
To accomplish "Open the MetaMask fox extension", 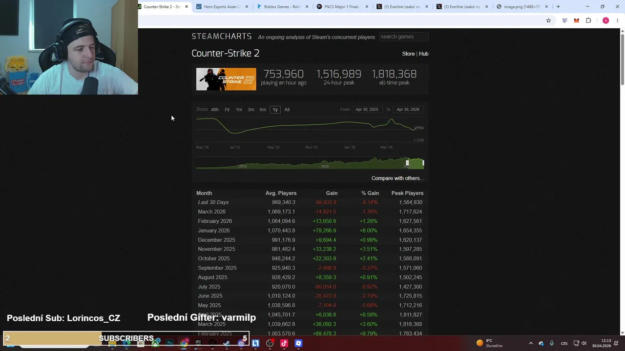I will 577,20.
